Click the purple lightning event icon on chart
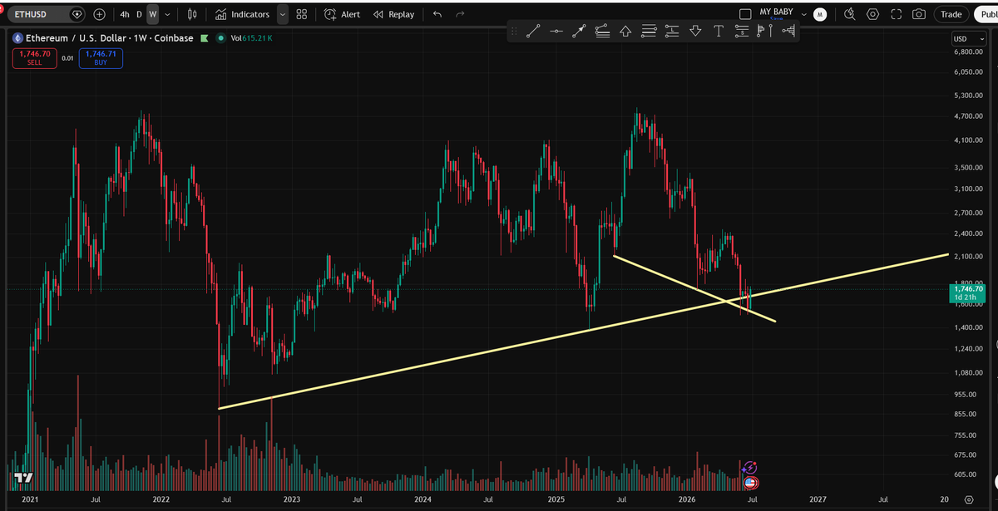 click(750, 469)
